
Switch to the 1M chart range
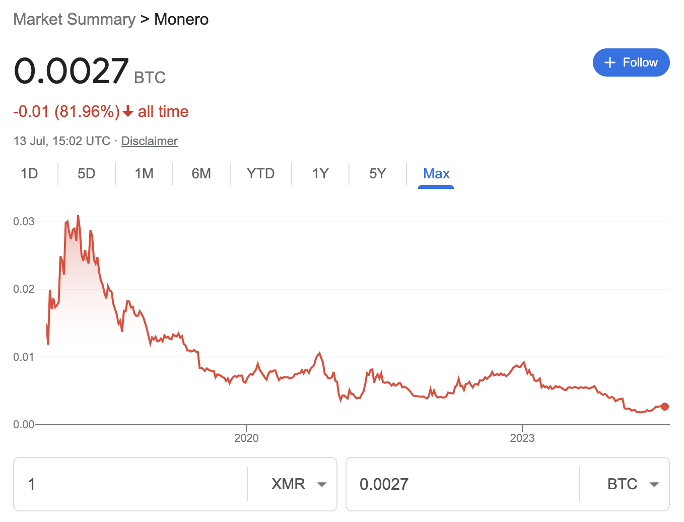pos(144,174)
